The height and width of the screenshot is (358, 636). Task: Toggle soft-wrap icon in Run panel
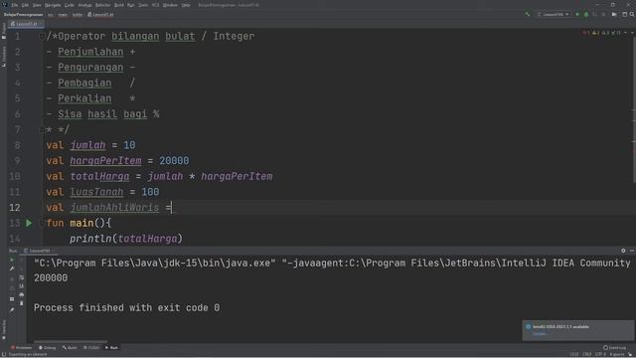22,277
